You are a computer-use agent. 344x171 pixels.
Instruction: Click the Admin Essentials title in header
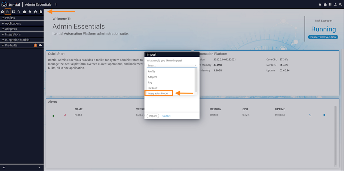38,4
